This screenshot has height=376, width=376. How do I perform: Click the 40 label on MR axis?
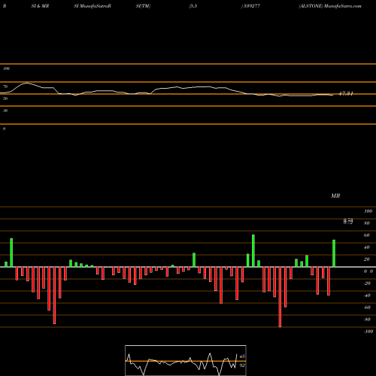[367, 247]
